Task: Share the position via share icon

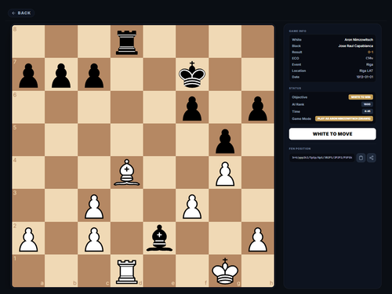Action: pyautogui.click(x=372, y=158)
